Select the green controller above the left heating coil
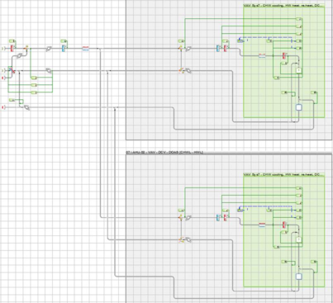This screenshot has height=303, width=333. 12,41
